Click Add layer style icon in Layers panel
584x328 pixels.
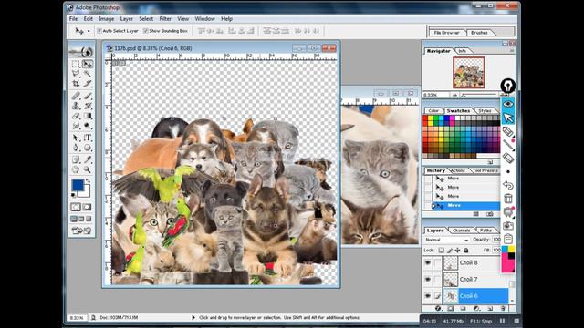pyautogui.click(x=438, y=308)
